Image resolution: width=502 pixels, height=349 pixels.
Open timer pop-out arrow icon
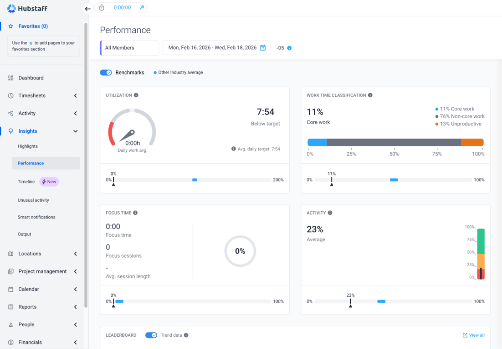(142, 8)
